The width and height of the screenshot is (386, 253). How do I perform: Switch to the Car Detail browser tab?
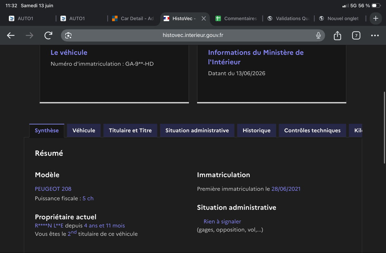pos(133,19)
